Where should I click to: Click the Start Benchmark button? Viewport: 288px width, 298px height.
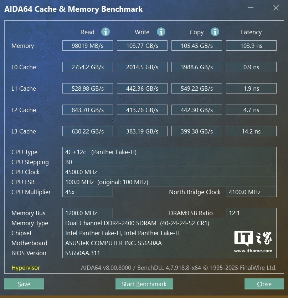coord(144,284)
